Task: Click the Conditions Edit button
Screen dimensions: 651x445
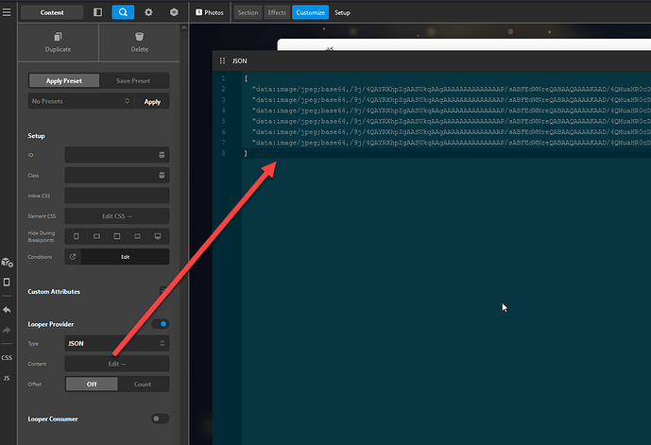Action: pos(125,257)
